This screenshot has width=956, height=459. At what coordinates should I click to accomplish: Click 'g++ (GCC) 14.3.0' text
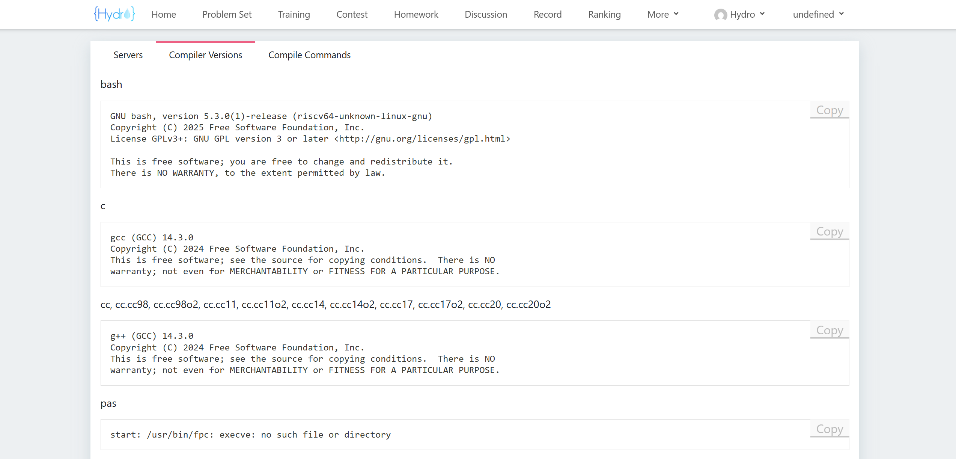(152, 336)
